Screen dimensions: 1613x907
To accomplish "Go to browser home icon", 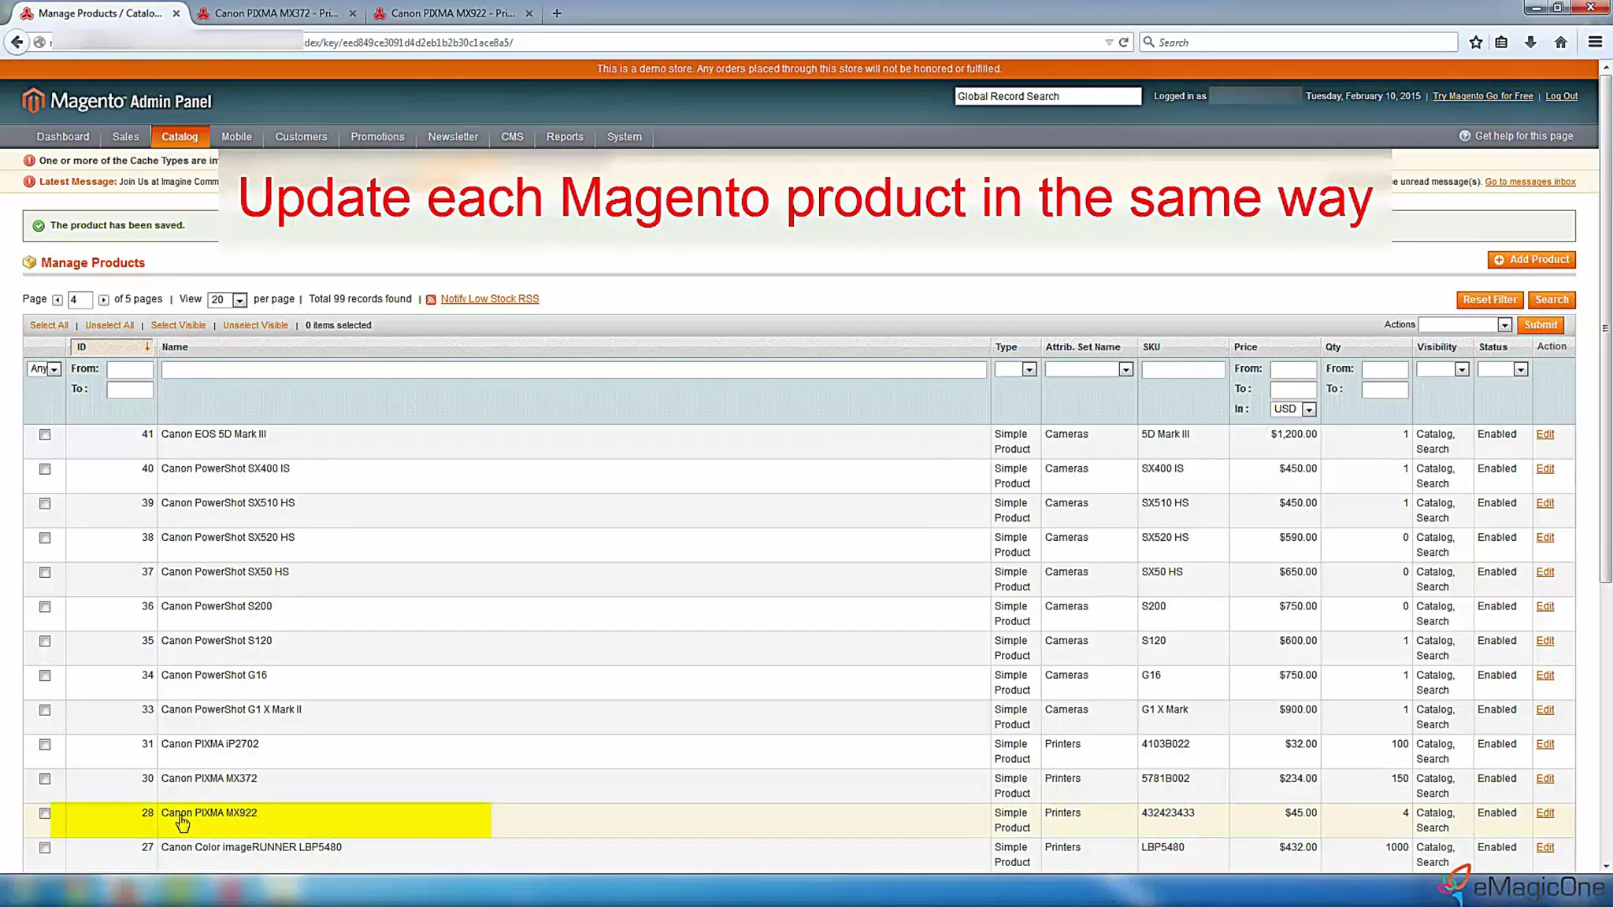I will tap(1560, 43).
